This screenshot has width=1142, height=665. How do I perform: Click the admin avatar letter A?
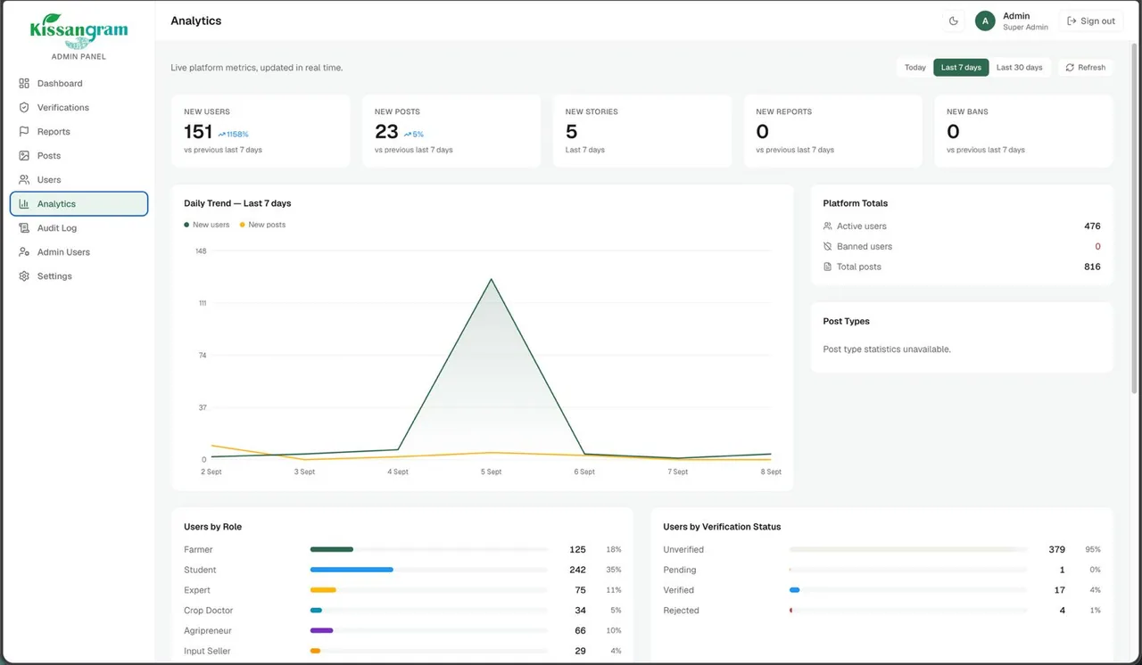pyautogui.click(x=985, y=21)
